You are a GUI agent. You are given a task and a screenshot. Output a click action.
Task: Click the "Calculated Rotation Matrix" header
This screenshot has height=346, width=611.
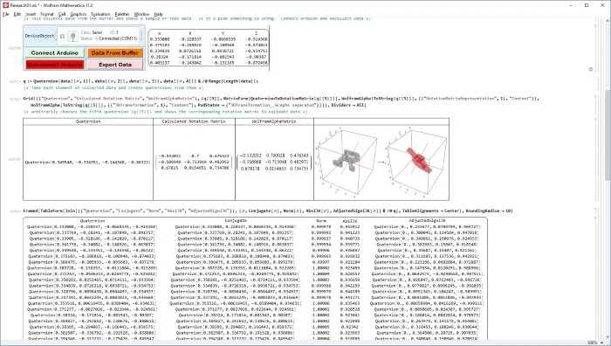point(194,121)
